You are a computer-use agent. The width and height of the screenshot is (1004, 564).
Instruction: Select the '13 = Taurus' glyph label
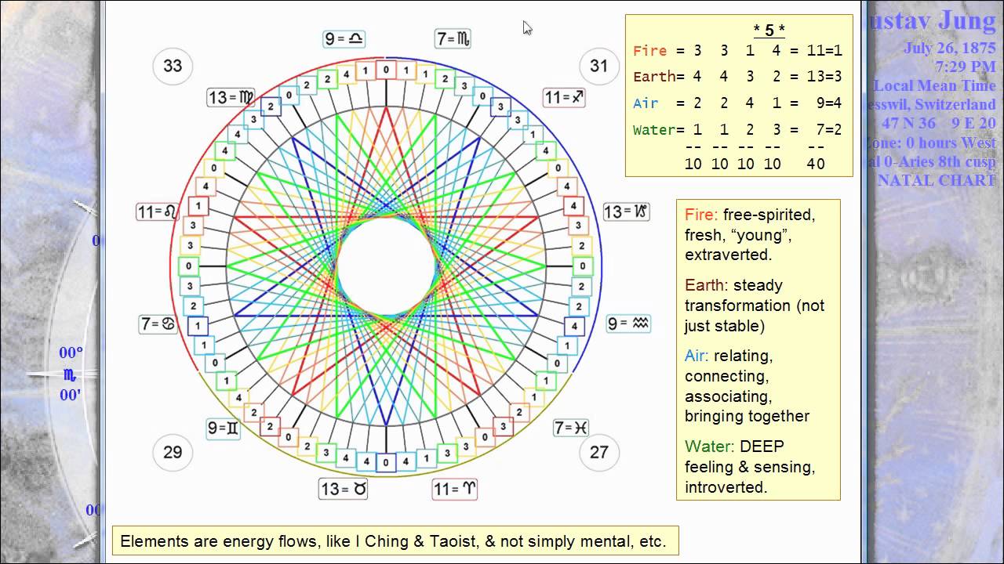coord(344,489)
